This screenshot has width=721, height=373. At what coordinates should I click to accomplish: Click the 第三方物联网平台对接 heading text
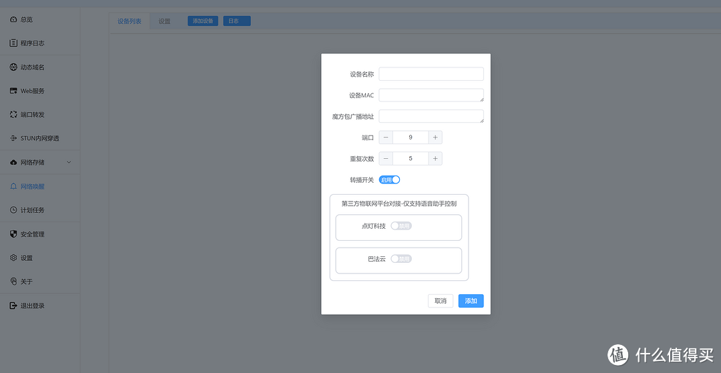pos(399,203)
